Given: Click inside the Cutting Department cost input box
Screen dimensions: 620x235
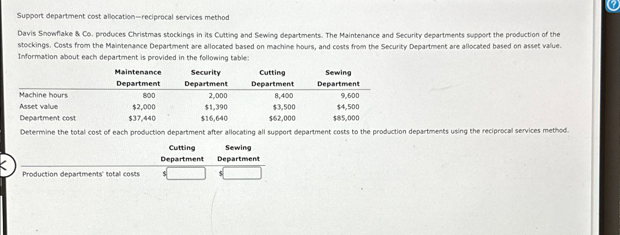Looking at the screenshot, I should 186,173.
